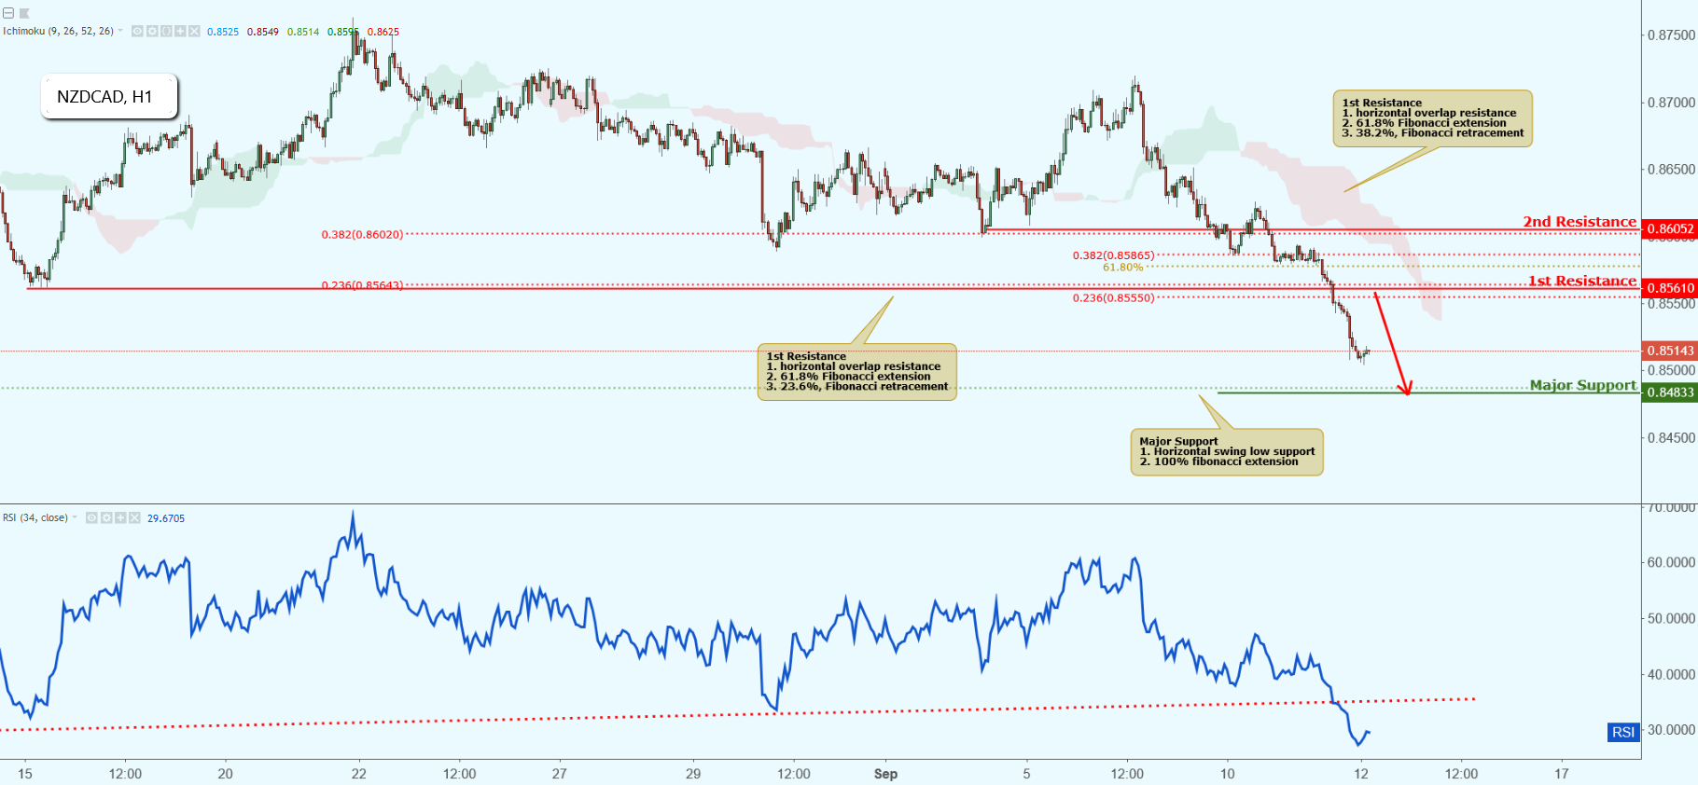
Task: Click the 0.382(0.86020) Fibonacci label
Action: 362,234
